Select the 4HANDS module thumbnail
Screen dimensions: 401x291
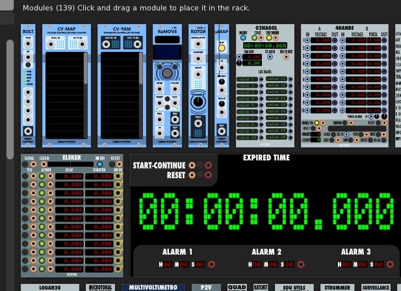click(x=344, y=86)
